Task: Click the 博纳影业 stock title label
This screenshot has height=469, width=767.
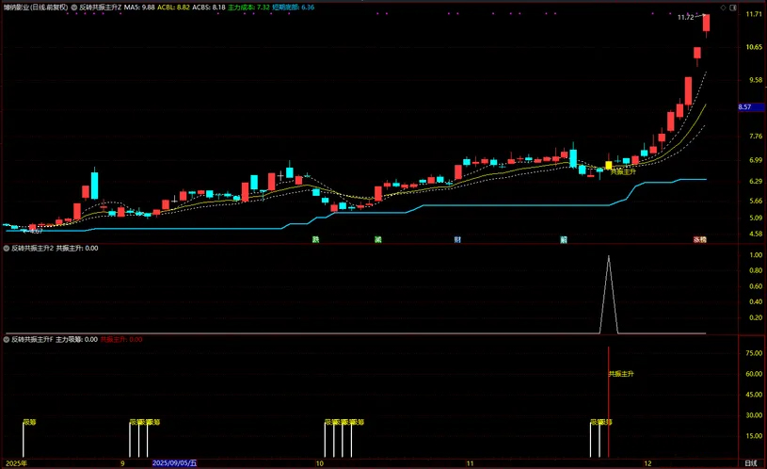Action: [x=34, y=6]
